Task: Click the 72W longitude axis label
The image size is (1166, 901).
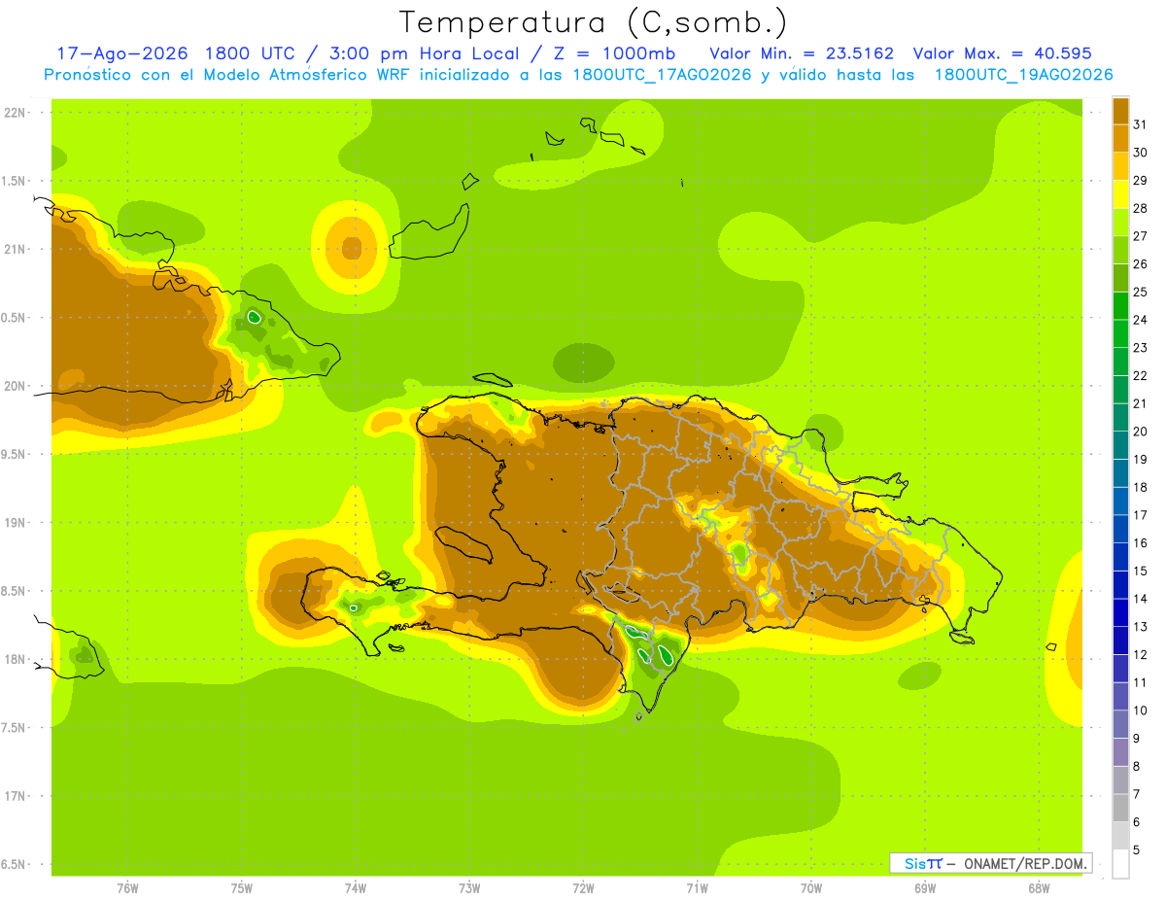Action: tap(583, 887)
